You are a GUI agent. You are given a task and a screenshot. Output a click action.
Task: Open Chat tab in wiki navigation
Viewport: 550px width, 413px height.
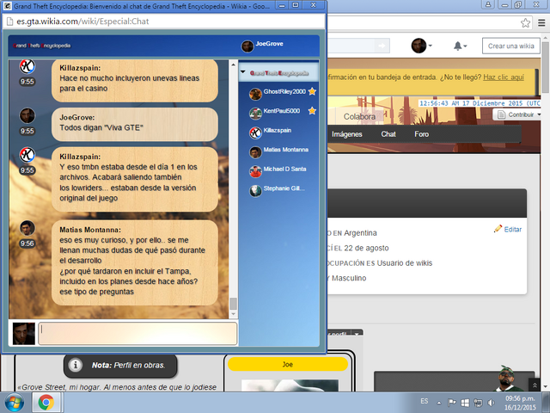388,134
